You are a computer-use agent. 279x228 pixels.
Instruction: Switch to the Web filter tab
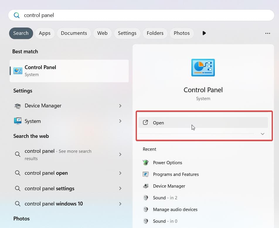pos(102,33)
